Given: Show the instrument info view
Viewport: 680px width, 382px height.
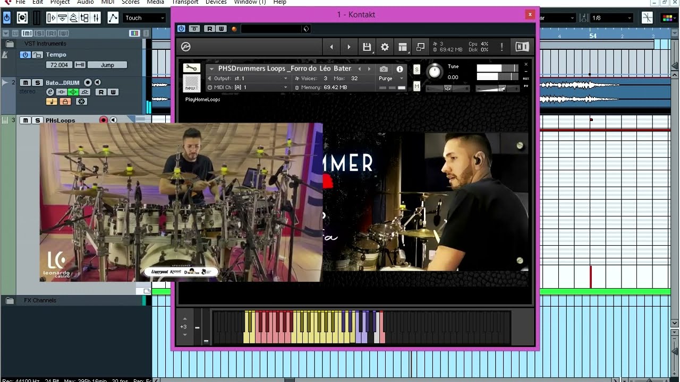Looking at the screenshot, I should 399,69.
